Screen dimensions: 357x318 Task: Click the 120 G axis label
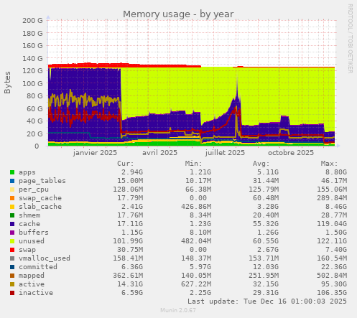click(32, 71)
